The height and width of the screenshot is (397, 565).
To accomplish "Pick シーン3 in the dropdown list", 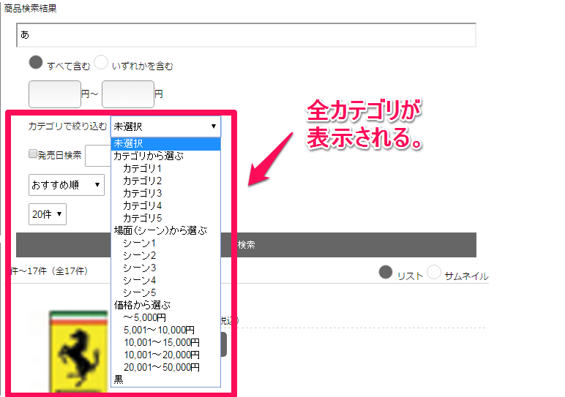I will click(139, 268).
